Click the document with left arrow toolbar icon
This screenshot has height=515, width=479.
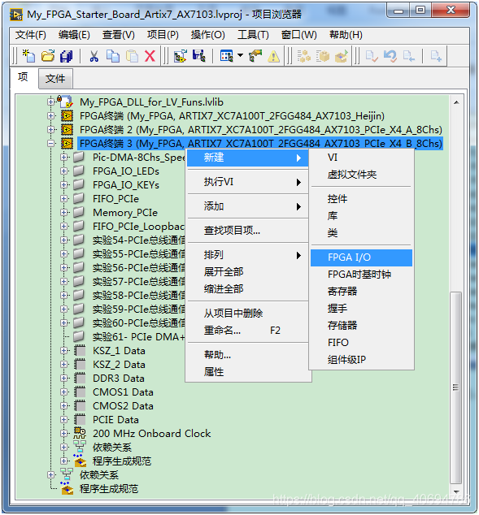point(409,56)
